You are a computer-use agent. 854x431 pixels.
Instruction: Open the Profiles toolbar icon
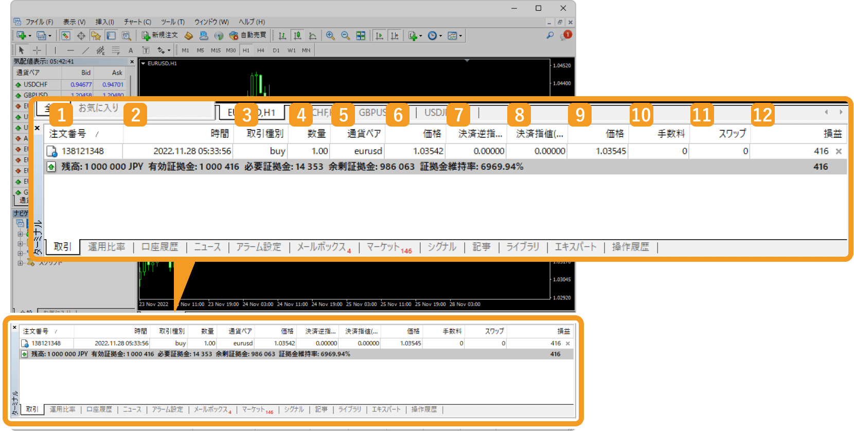pos(41,35)
